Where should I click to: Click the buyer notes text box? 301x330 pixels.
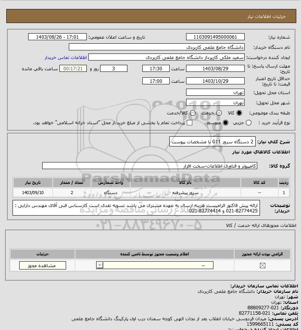click(136, 208)
